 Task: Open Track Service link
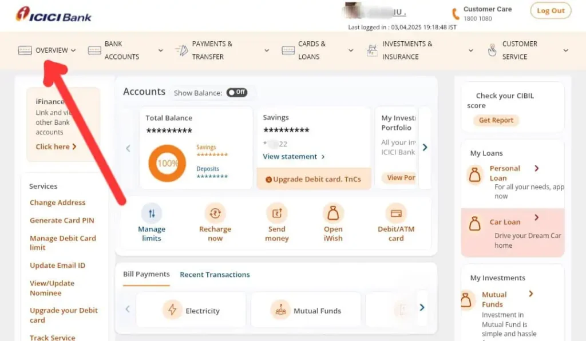click(x=52, y=337)
